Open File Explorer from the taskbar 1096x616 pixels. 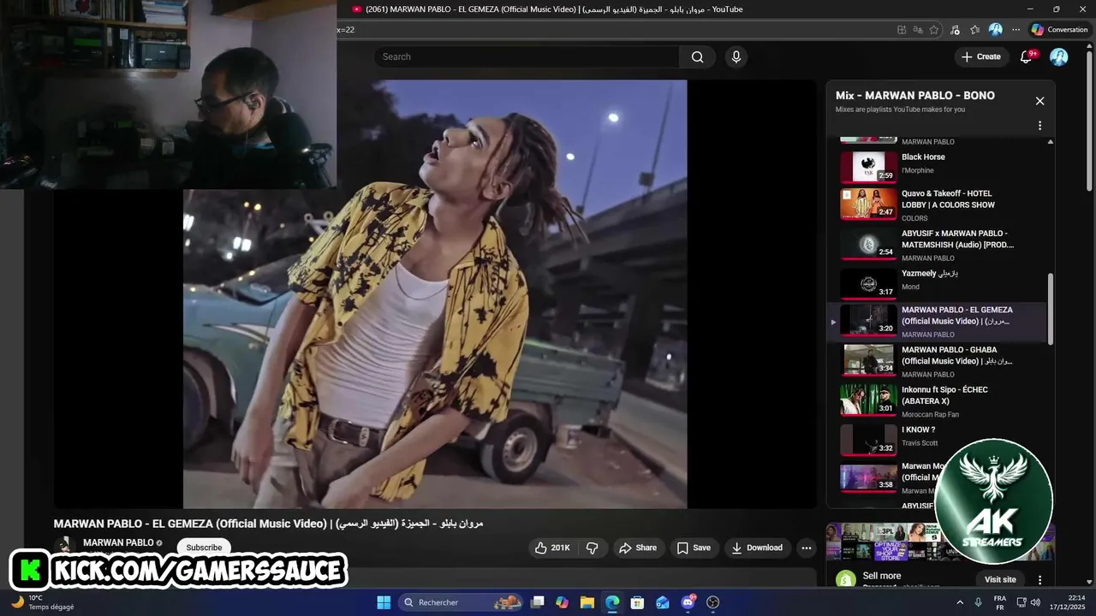point(587,602)
